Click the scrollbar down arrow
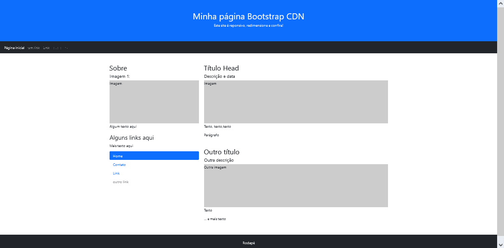This screenshot has height=248, width=504. tap(501, 245)
